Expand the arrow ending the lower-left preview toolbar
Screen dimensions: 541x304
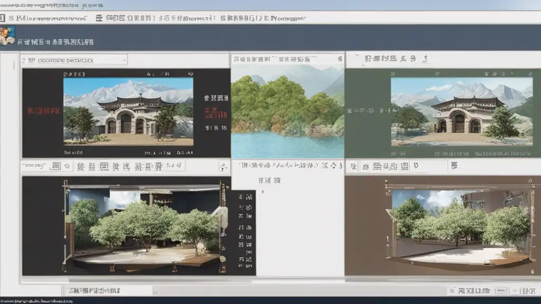[x=223, y=167]
